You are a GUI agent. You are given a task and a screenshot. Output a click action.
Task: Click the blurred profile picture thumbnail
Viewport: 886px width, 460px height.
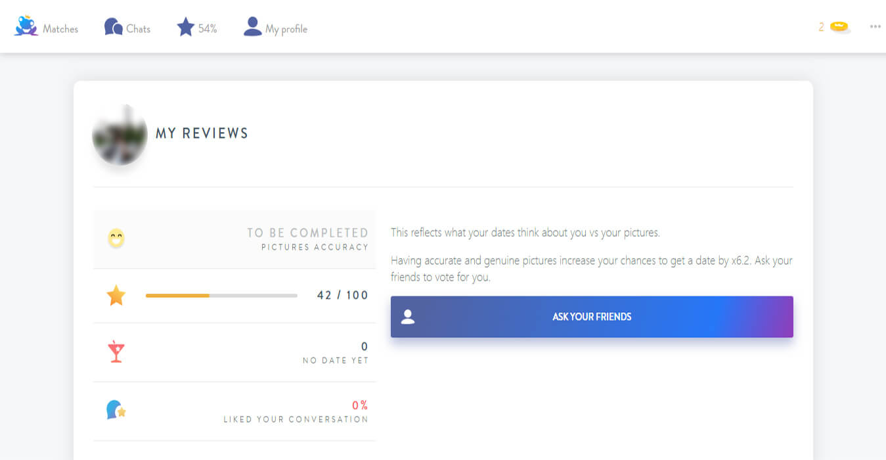coord(120,134)
